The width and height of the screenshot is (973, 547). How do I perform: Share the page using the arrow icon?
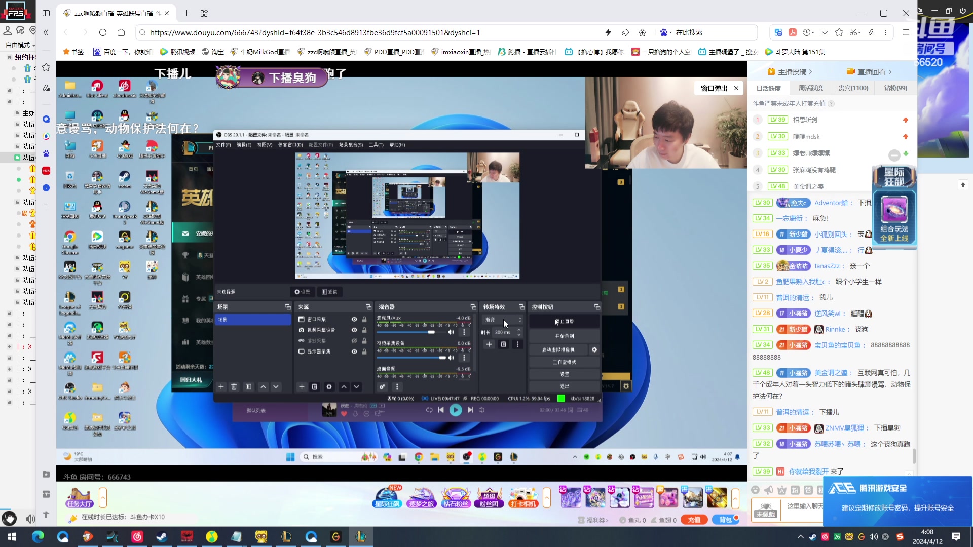tap(625, 32)
